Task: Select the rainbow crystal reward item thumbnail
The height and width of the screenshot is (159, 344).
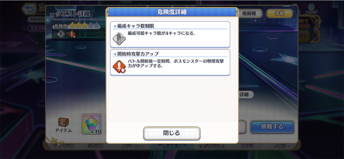Action: point(92,124)
